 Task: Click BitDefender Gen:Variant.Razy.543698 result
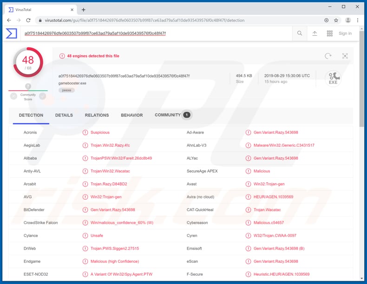pyautogui.click(x=113, y=210)
